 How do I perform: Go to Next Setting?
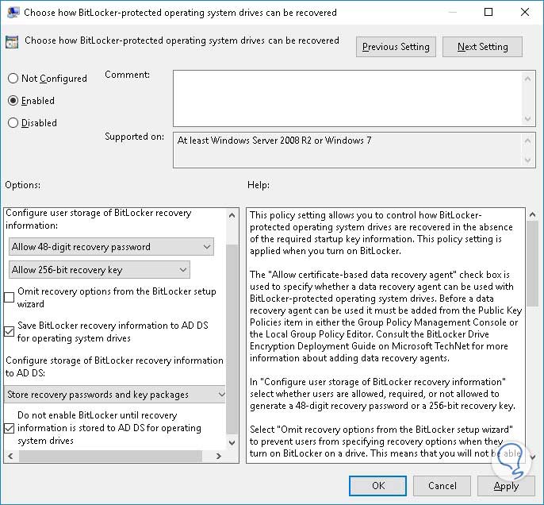point(482,47)
